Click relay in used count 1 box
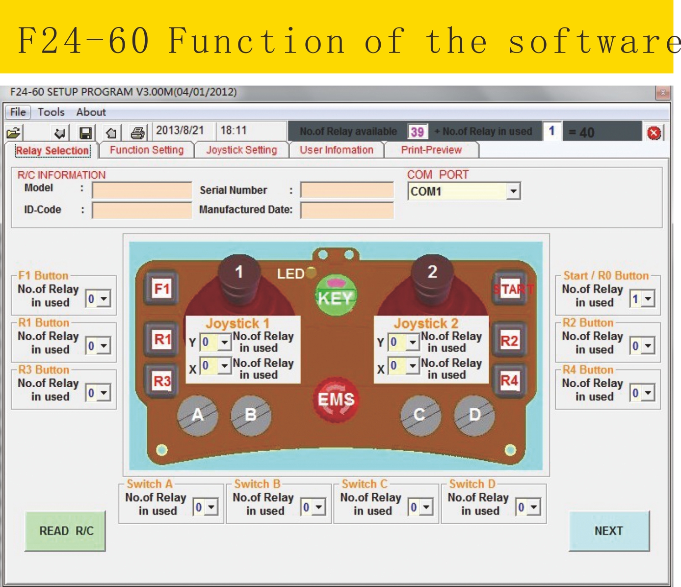Viewport: 681px width, 587px height. pyautogui.click(x=552, y=131)
